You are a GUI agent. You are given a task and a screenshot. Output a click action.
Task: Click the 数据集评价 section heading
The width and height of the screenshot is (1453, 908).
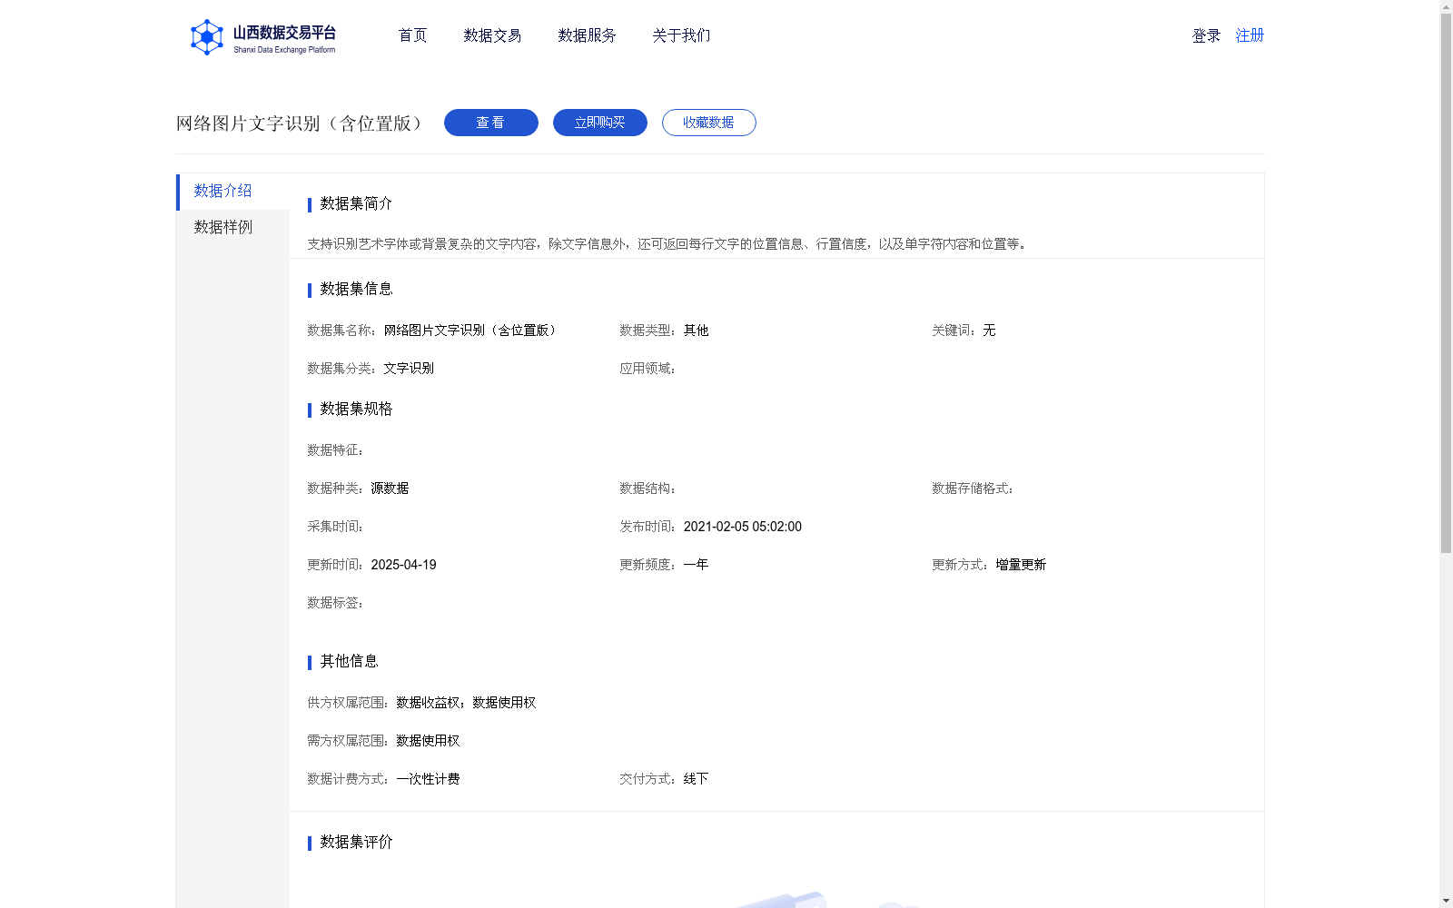click(x=356, y=842)
